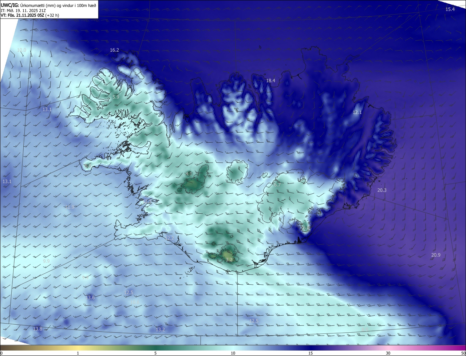The width and height of the screenshot is (466, 356).
Task: Click the 13.8 value in bottom left
Action: coord(37,329)
